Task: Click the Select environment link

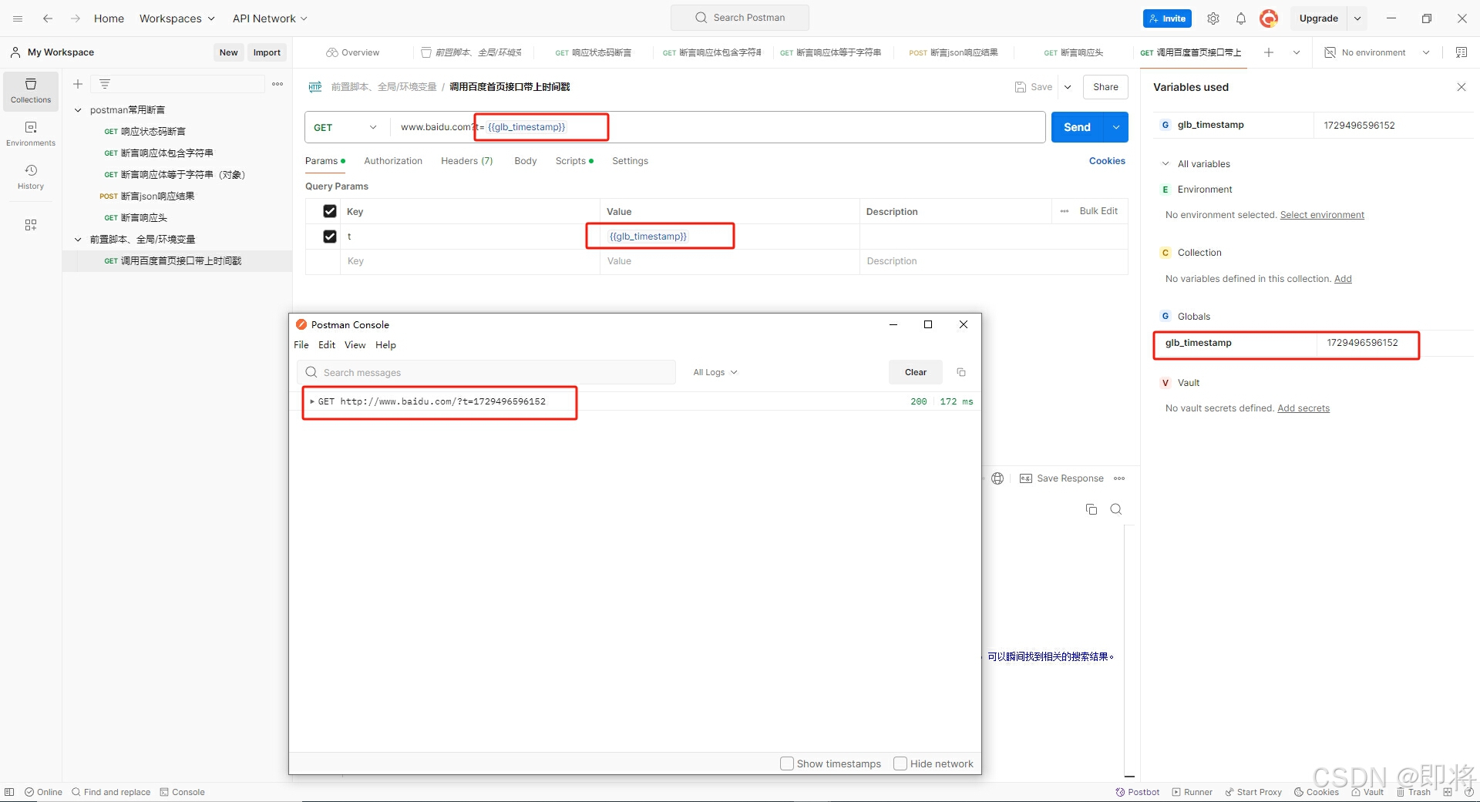Action: pyautogui.click(x=1322, y=215)
